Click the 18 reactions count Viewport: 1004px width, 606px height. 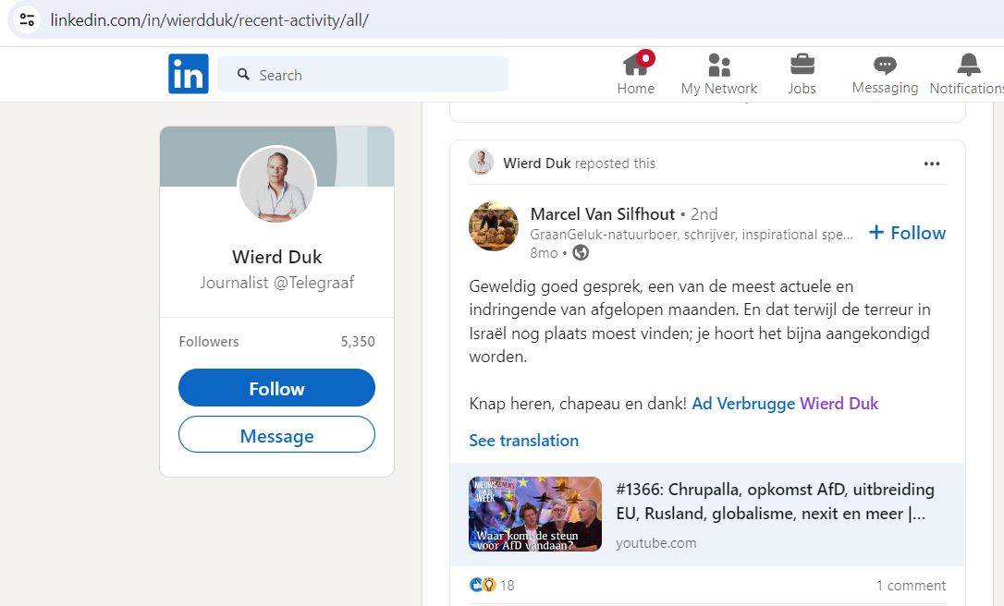pyautogui.click(x=508, y=586)
